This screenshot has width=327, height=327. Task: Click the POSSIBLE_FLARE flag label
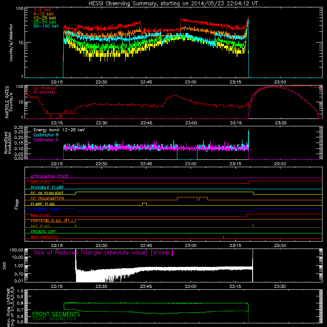(x=47, y=188)
